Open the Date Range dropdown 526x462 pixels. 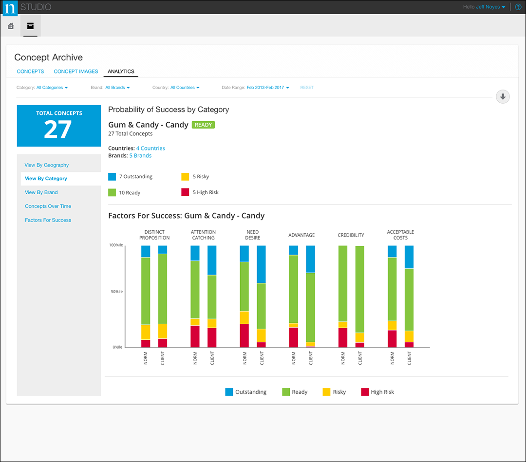(x=268, y=88)
